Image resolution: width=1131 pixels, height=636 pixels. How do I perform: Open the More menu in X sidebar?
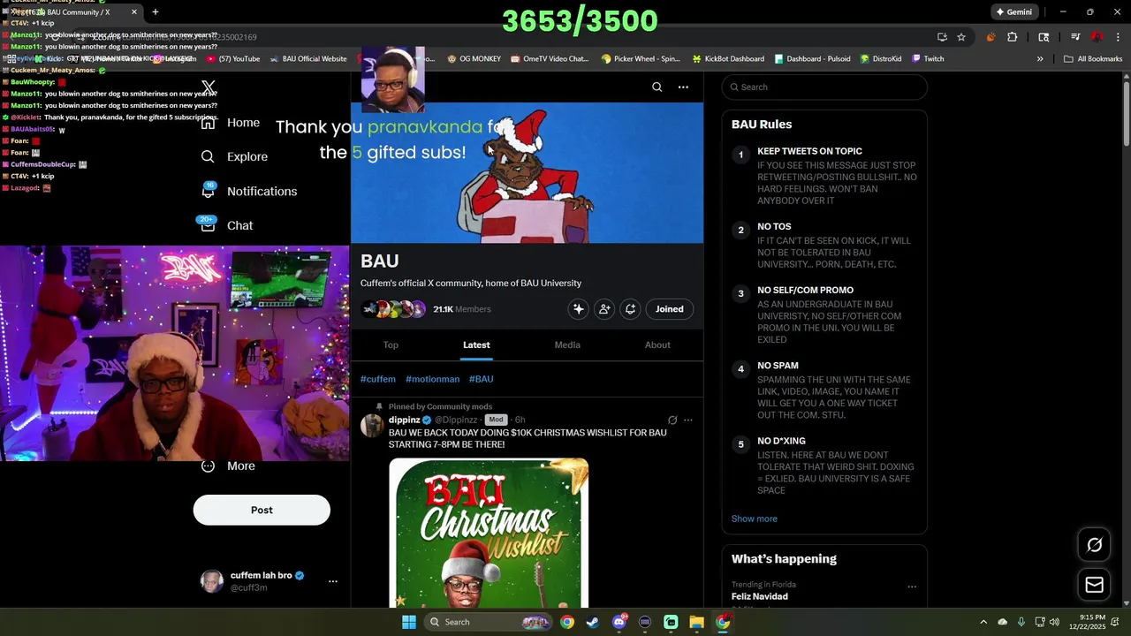(228, 466)
